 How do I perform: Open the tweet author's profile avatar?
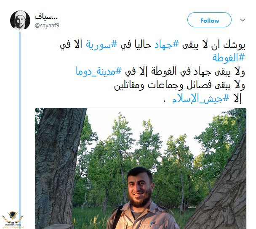[x=20, y=20]
